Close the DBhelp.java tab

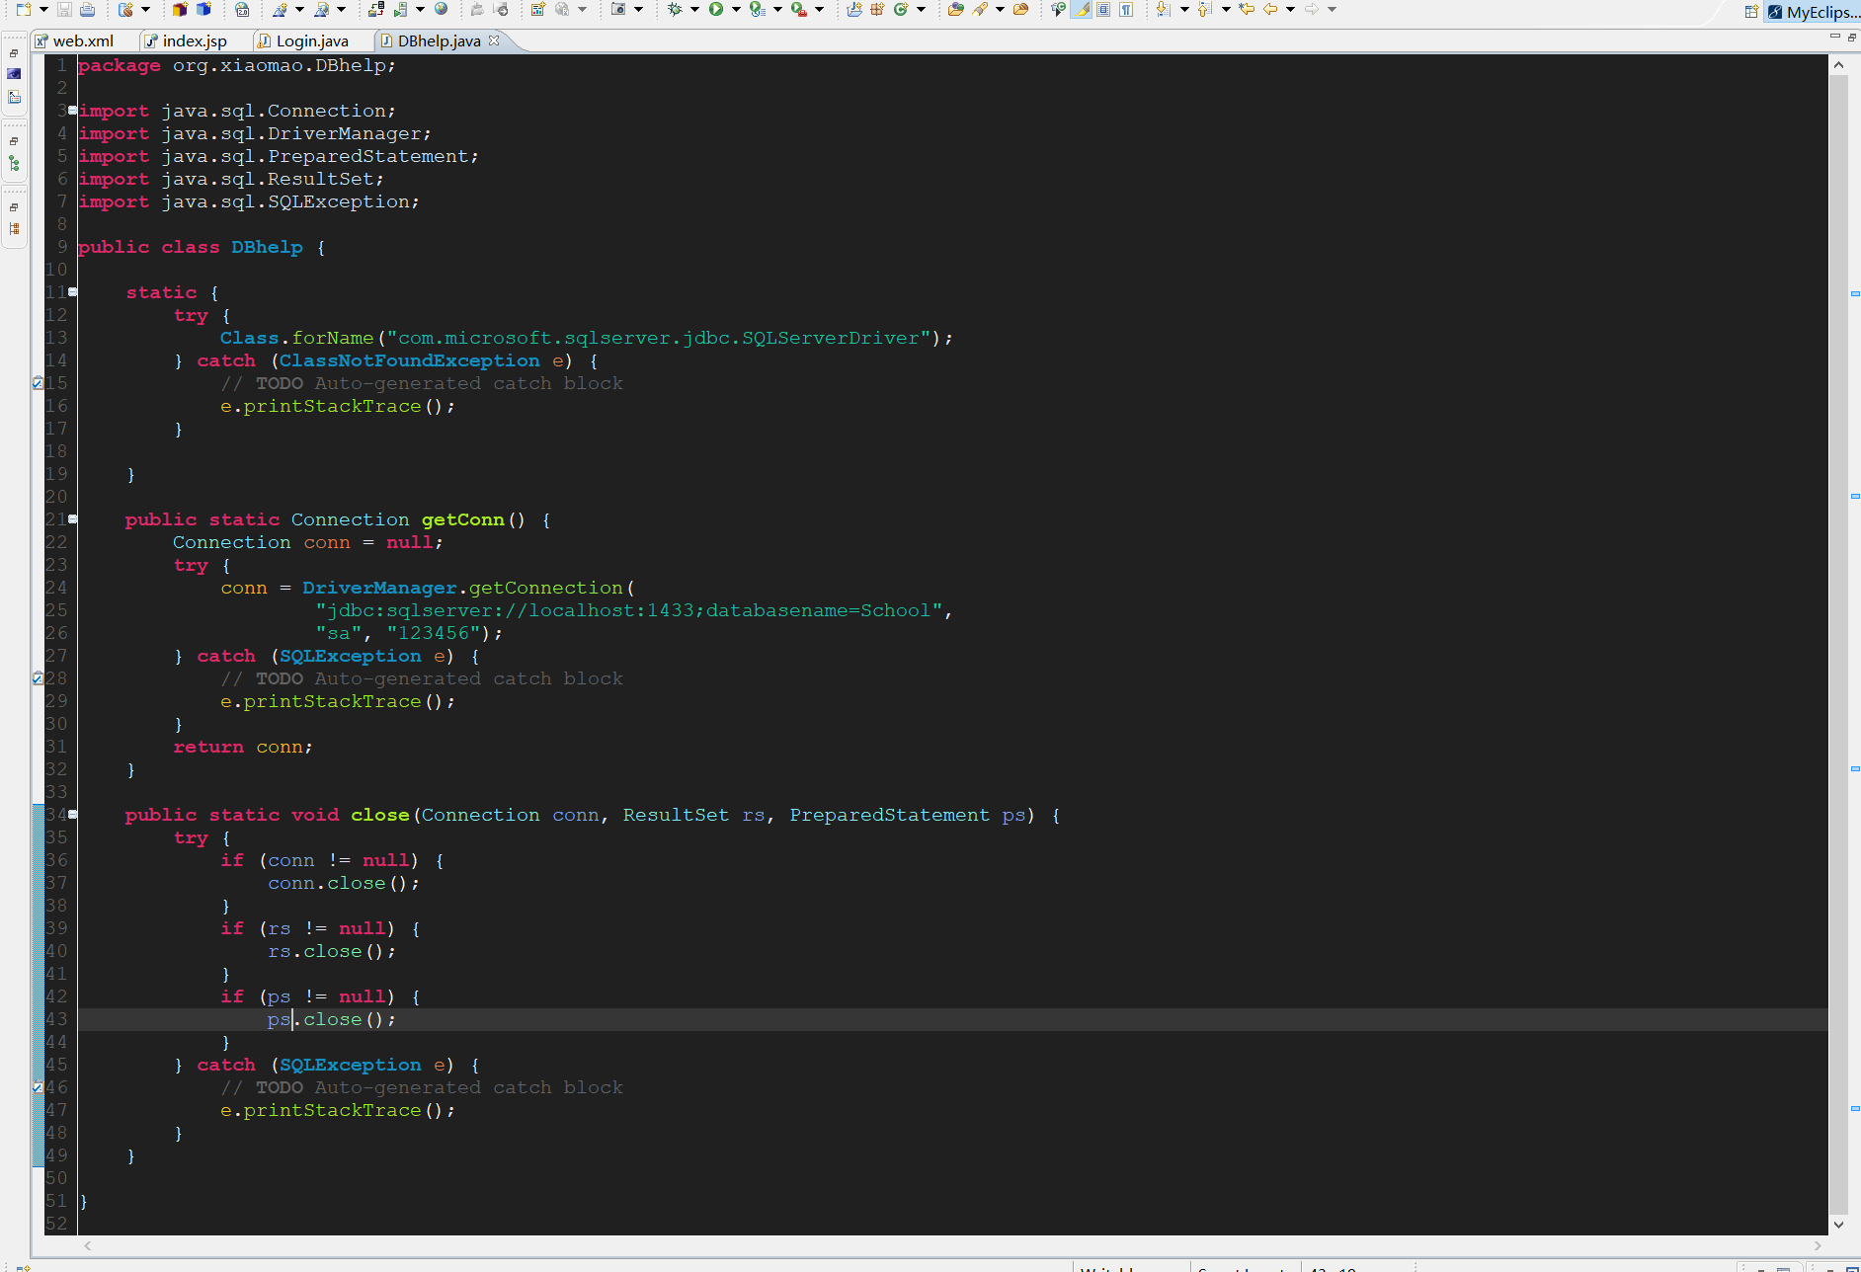(x=494, y=40)
